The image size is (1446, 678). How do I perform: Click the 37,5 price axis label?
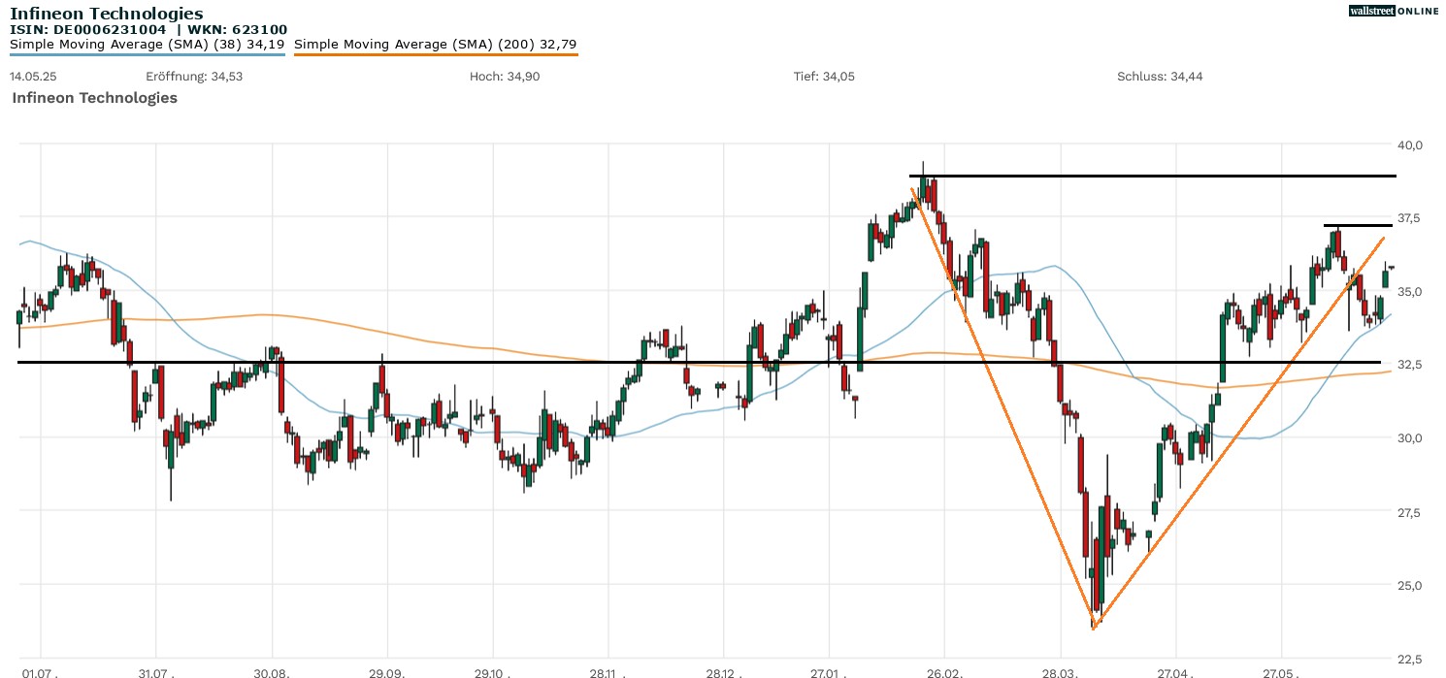(x=1409, y=218)
